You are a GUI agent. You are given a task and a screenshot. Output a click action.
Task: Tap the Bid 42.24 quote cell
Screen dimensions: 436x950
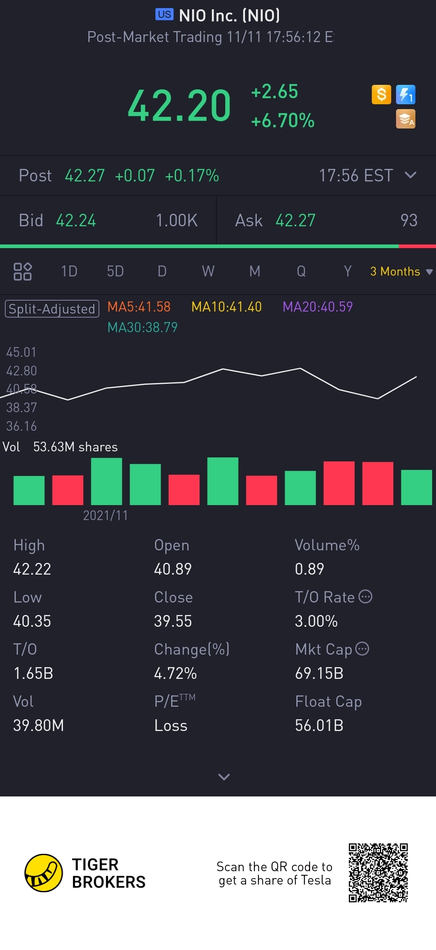(x=108, y=221)
